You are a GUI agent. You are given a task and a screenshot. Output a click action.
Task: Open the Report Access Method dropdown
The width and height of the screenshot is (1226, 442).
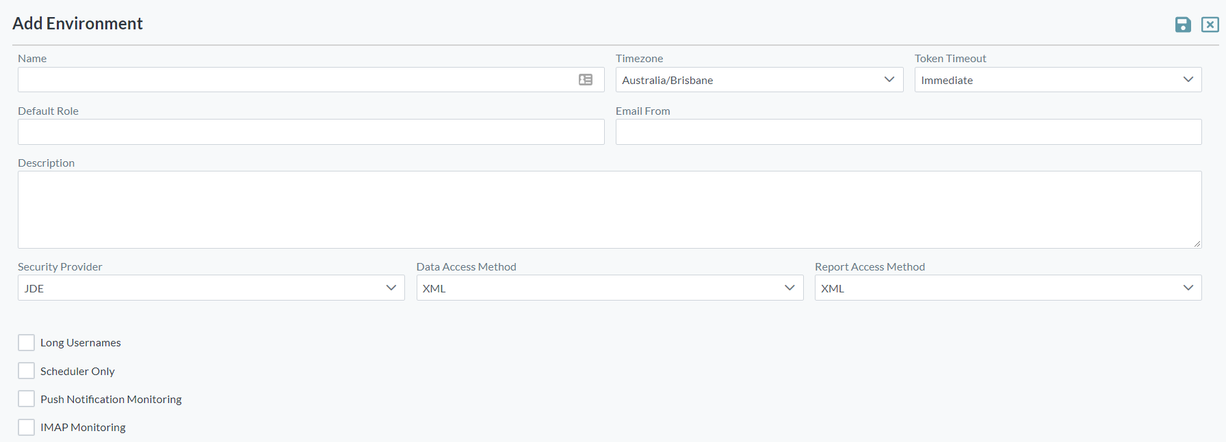click(x=1007, y=288)
